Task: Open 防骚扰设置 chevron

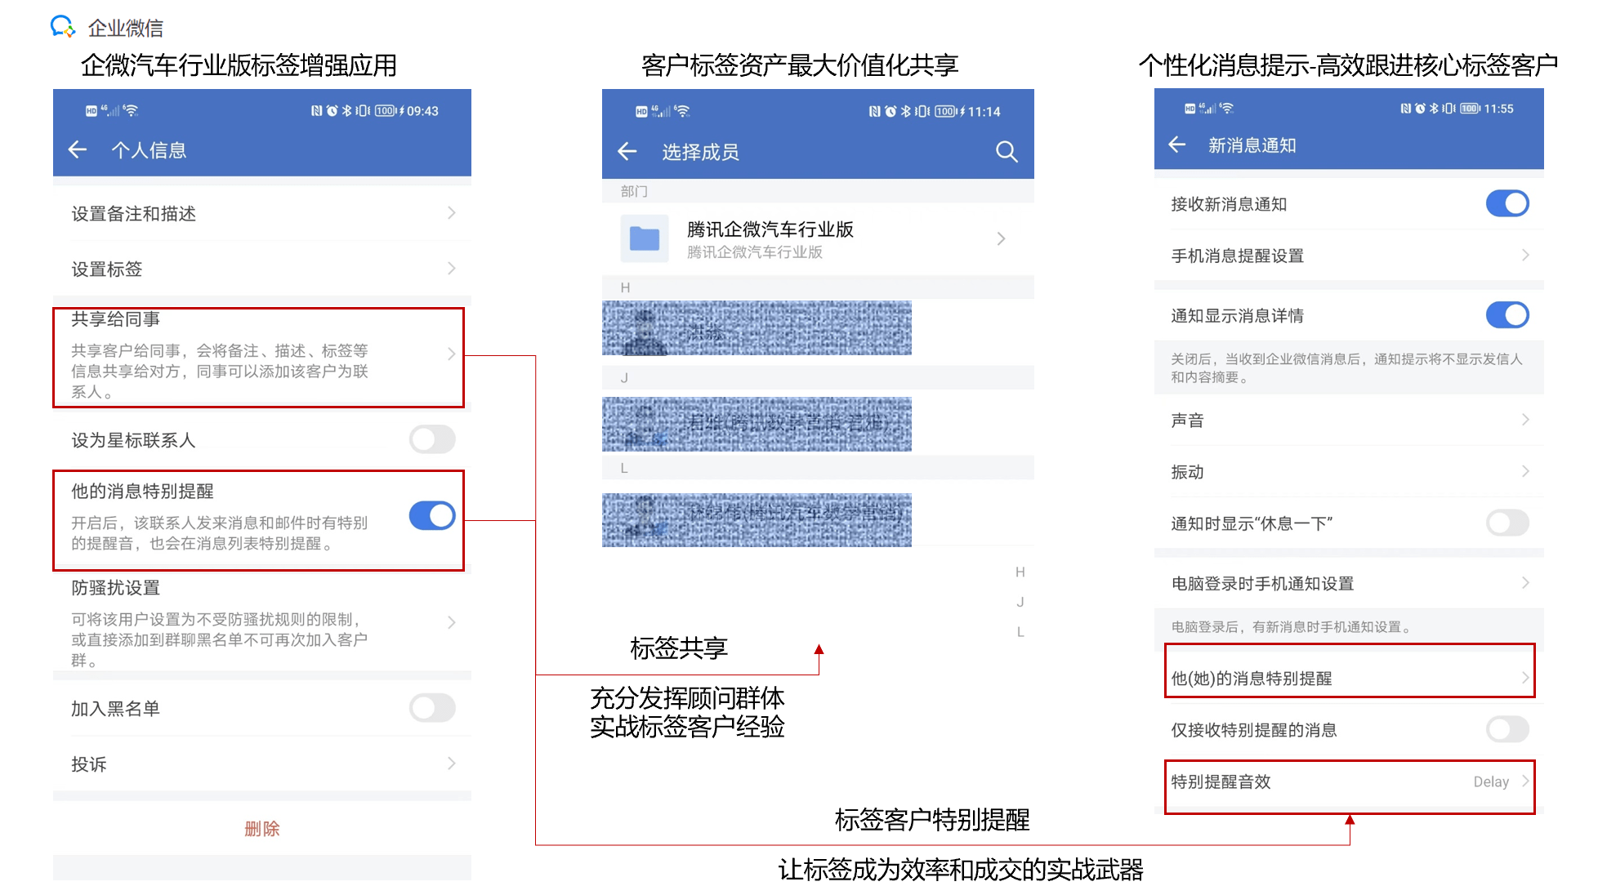Action: click(x=451, y=622)
